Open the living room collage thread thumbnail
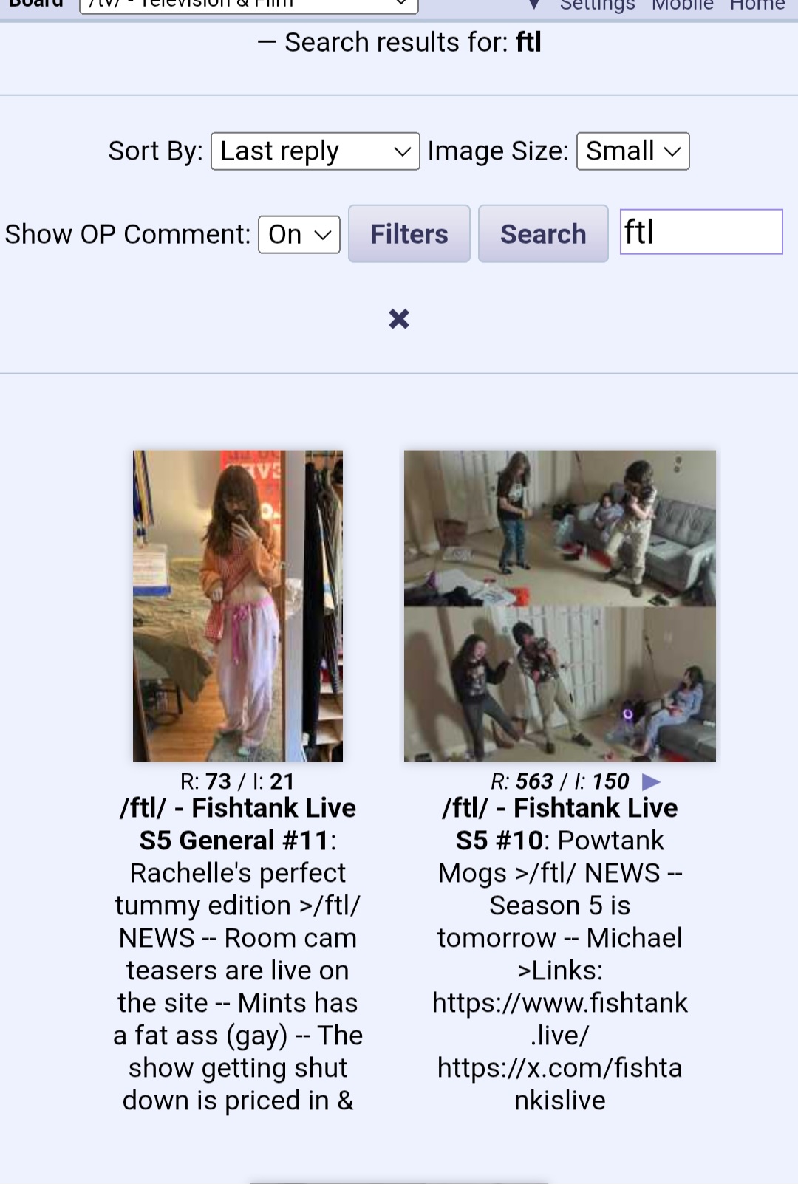The height and width of the screenshot is (1184, 798). click(560, 606)
